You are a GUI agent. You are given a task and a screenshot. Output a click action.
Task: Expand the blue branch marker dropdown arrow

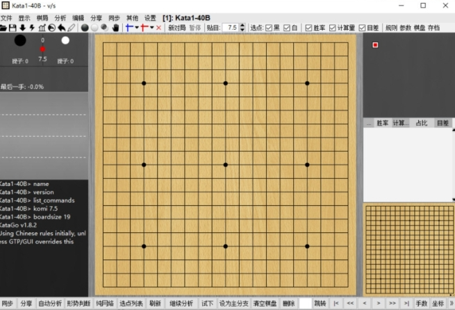point(137,28)
